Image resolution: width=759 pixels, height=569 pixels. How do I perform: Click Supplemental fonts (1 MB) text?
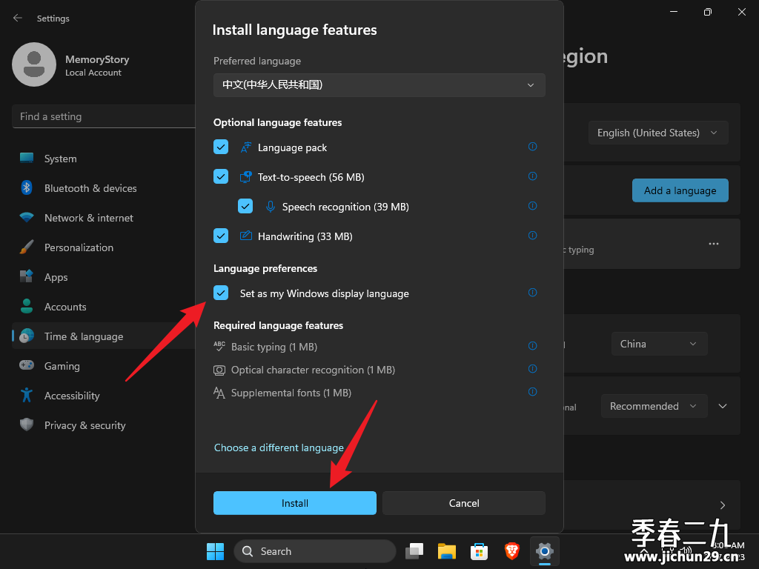[291, 393]
